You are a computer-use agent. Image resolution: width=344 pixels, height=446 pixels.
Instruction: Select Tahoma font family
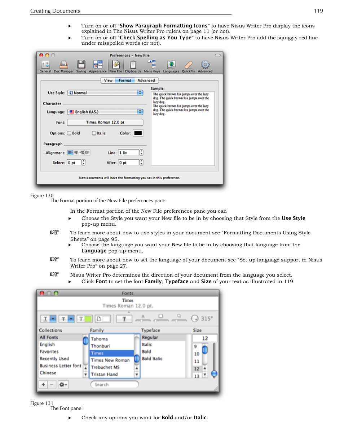[x=112, y=339]
